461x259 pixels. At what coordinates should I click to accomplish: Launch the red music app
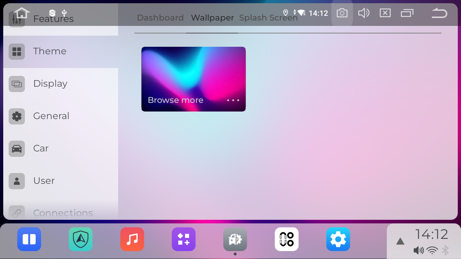pos(132,239)
